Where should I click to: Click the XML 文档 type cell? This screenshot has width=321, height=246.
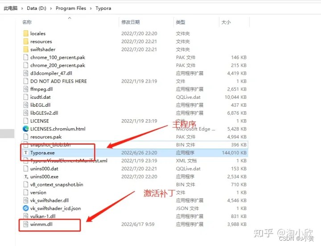(186, 161)
